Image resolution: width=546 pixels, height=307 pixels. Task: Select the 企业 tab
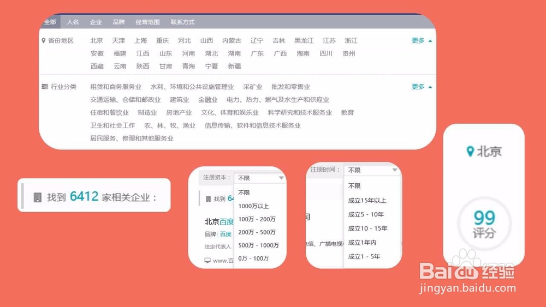coord(96,22)
